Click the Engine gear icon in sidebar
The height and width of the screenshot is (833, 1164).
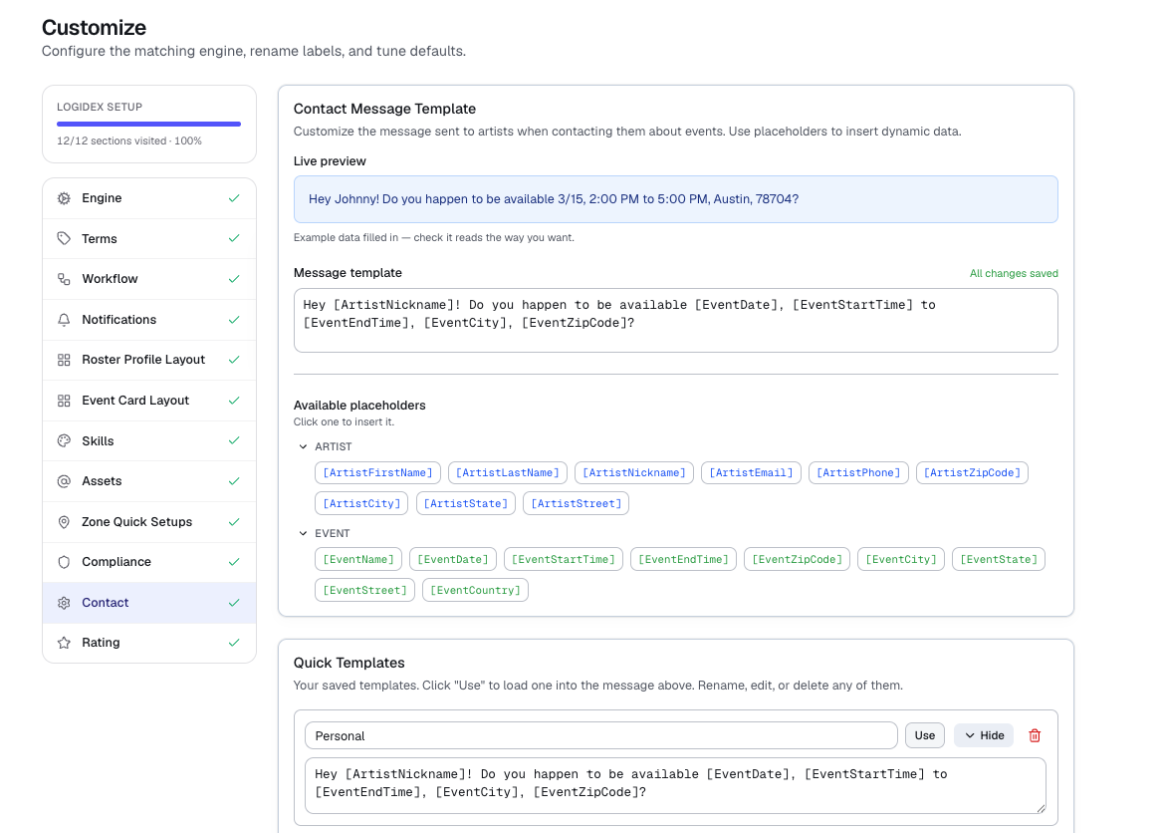(x=64, y=198)
